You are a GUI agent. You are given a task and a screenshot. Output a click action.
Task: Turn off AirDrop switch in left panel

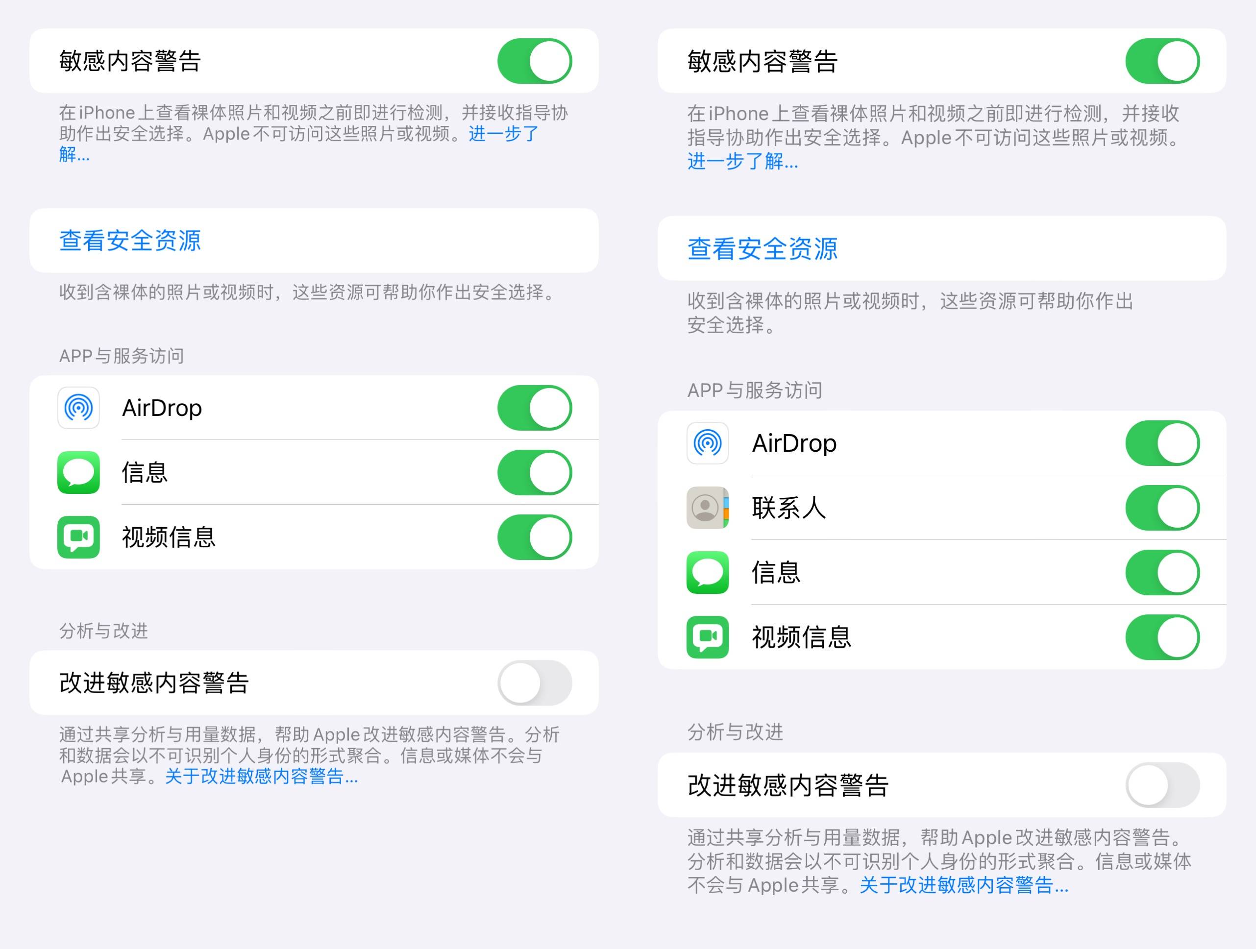pyautogui.click(x=534, y=408)
